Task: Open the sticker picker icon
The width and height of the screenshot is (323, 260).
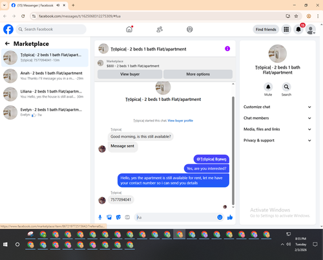Action: coord(118,217)
